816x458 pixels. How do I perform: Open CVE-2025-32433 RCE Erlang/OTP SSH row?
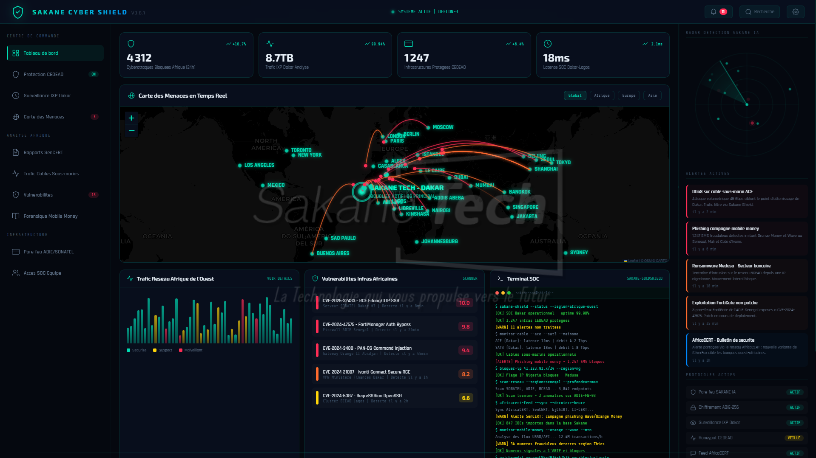coord(395,303)
